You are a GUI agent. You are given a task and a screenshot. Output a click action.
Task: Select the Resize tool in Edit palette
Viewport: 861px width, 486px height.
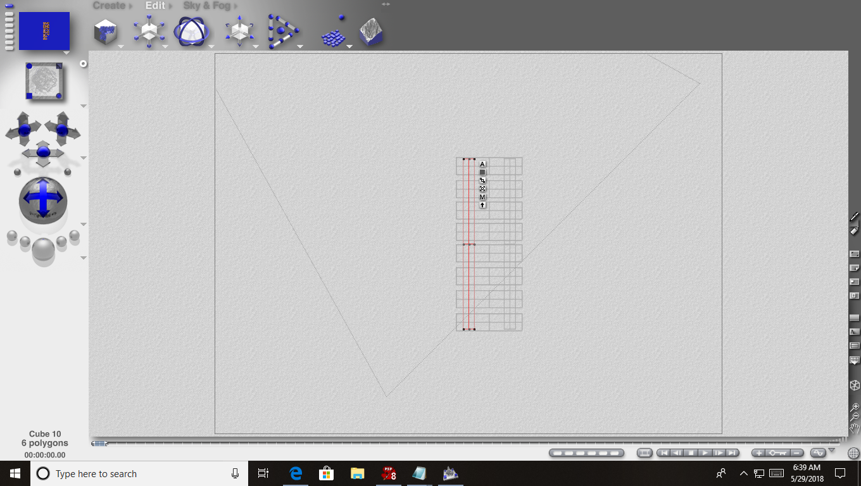coord(149,30)
